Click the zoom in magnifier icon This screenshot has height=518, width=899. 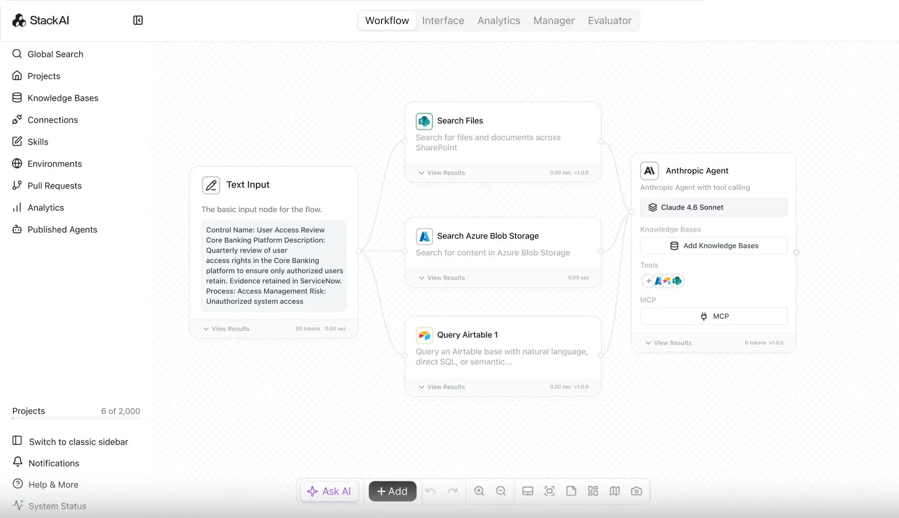479,491
